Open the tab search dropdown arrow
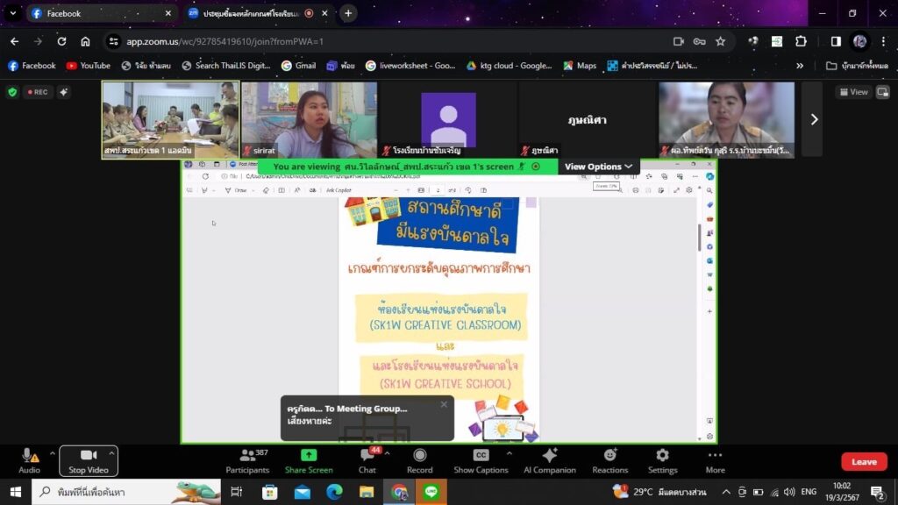The height and width of the screenshot is (505, 898). 12,13
